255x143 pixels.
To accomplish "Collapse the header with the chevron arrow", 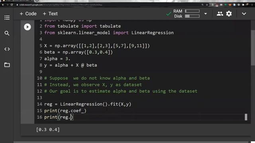I will (244, 14).
